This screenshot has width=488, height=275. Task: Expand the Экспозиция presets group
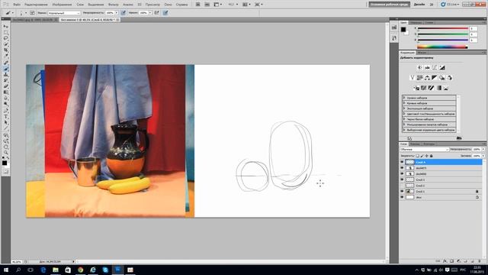tap(404, 108)
